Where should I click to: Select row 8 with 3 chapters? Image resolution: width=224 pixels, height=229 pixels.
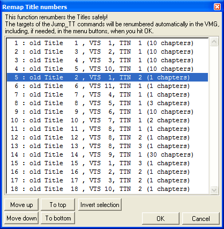pos(107,103)
